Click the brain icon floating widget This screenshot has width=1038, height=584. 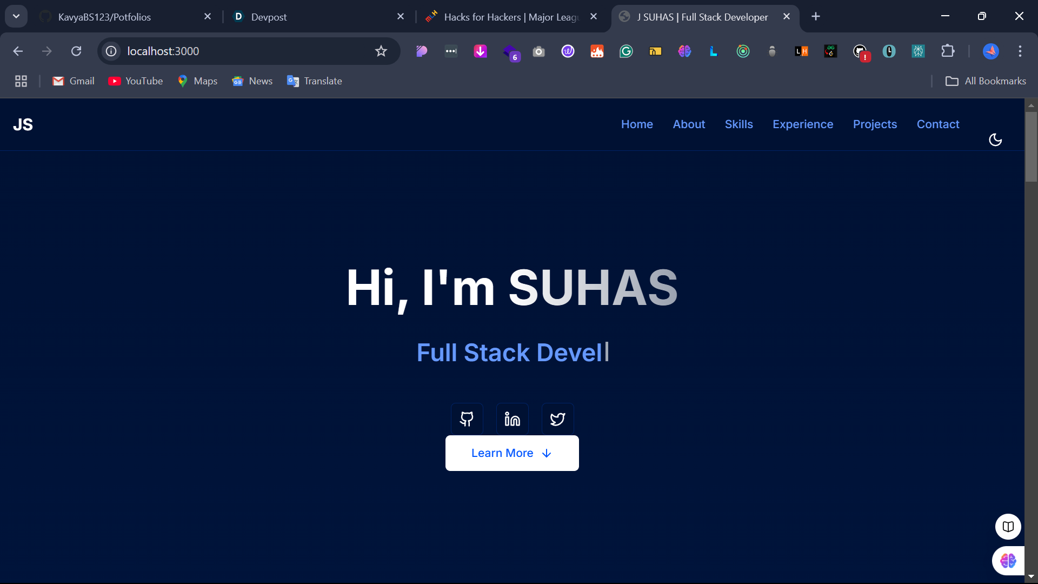[1008, 561]
